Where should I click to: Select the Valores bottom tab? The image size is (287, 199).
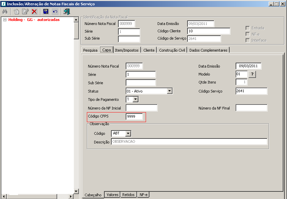pyautogui.click(x=113, y=195)
